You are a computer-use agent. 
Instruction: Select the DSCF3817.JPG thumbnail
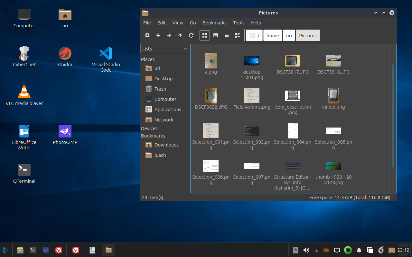292,60
